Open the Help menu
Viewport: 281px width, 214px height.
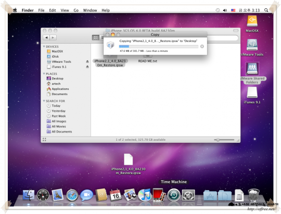[106, 10]
